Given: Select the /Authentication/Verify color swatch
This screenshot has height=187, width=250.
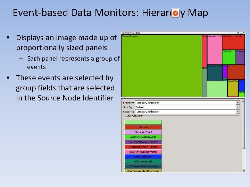Looking at the screenshot, I should 143,152.
